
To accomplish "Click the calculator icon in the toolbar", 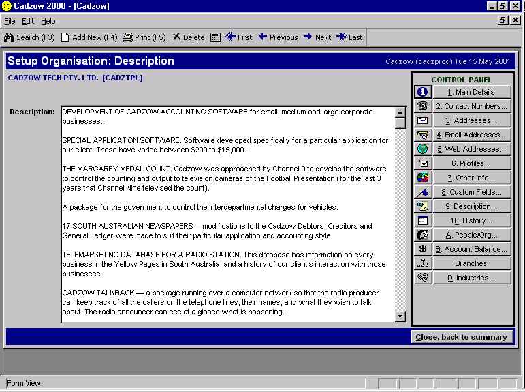I will point(215,37).
